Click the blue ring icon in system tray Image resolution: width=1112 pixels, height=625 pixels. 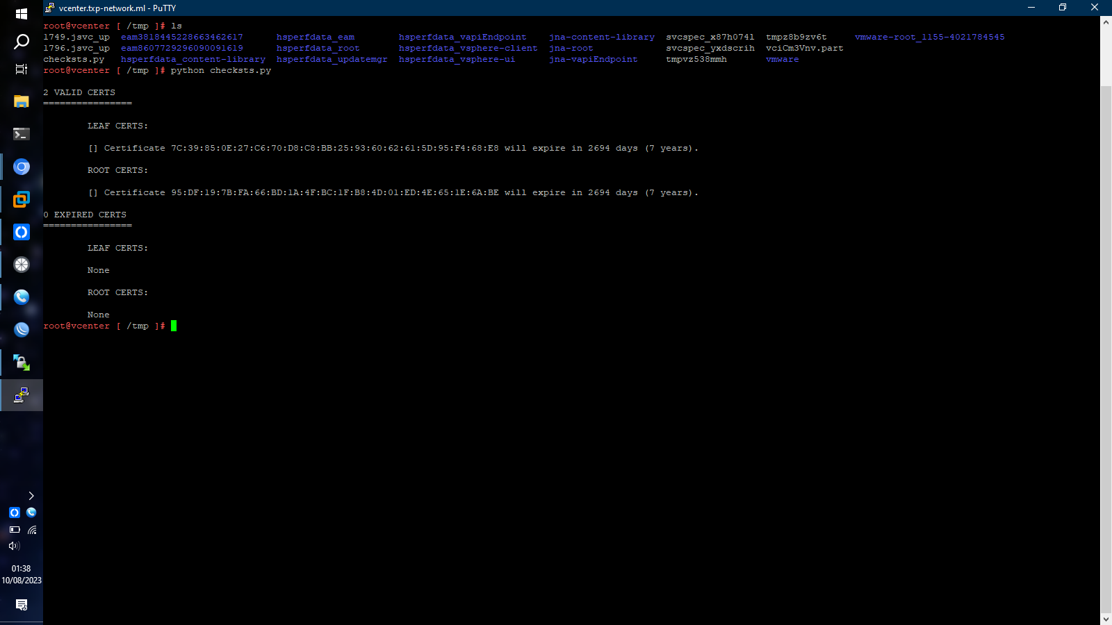click(x=15, y=512)
